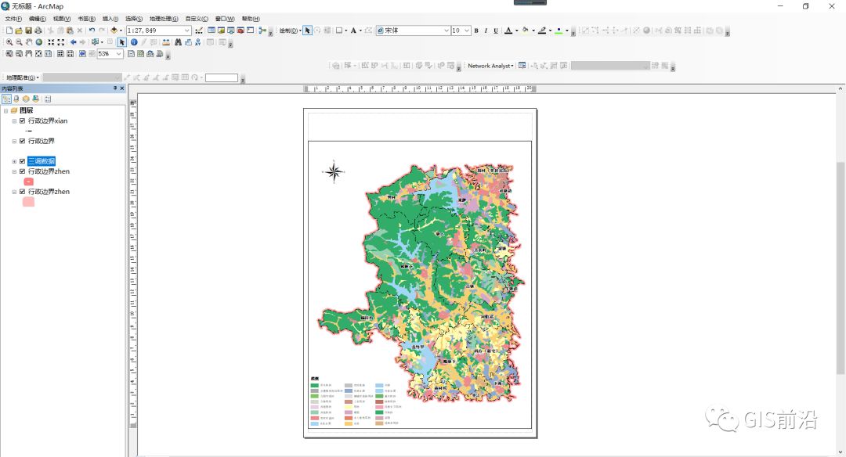Select the highlighted 三调数据 layer name
Screen dimensions: 846x457
(x=42, y=161)
